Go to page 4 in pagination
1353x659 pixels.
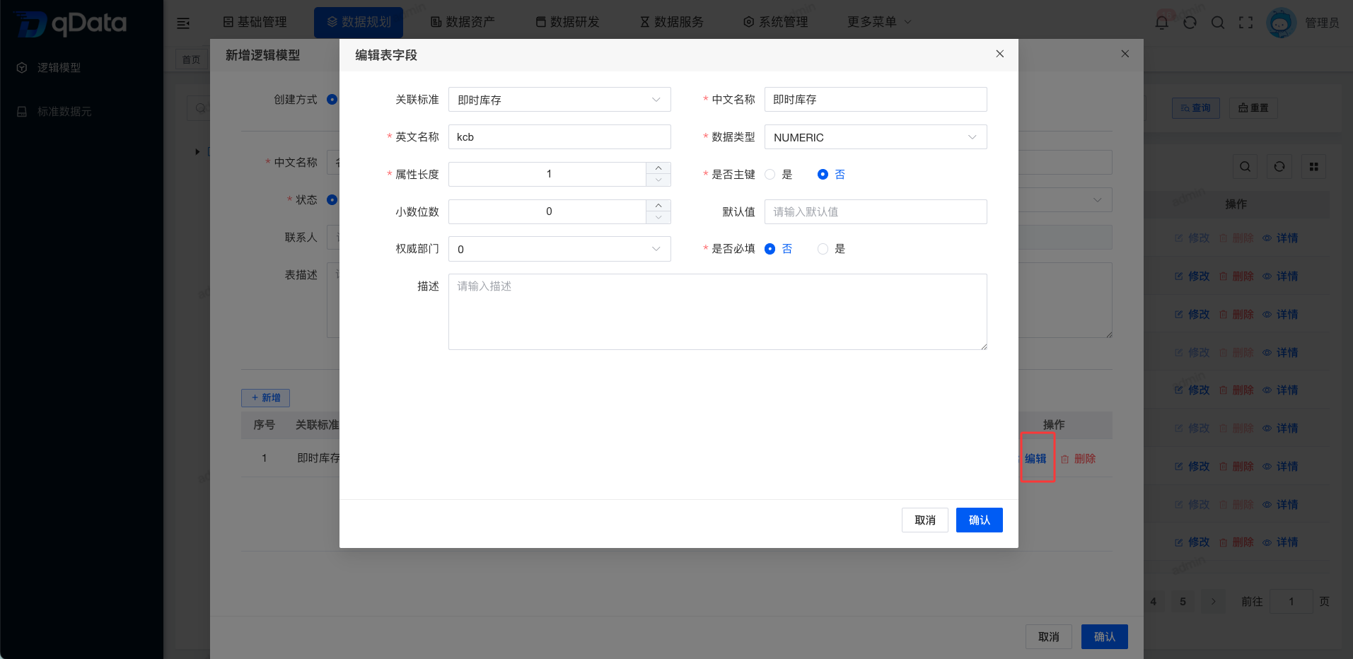[x=1153, y=602]
